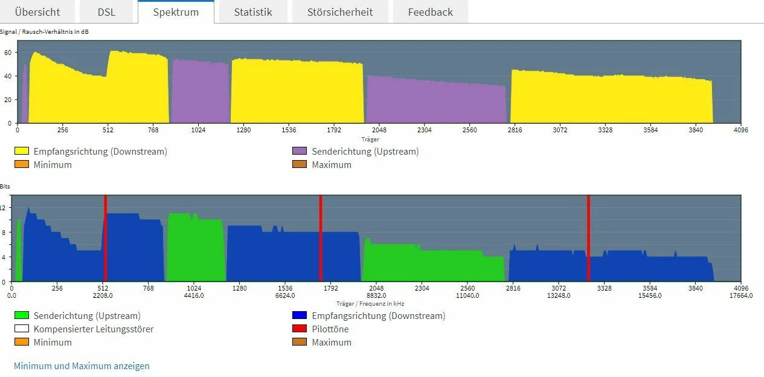This screenshot has width=764, height=377.
Task: Open the Übersicht tab
Action: (x=37, y=12)
